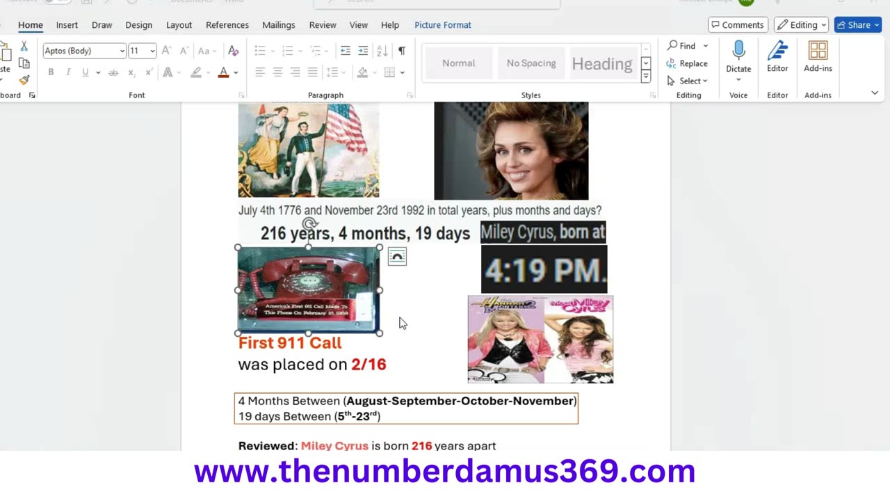The image size is (890, 501).
Task: Increase font size with the larger A icon
Action: (x=166, y=51)
